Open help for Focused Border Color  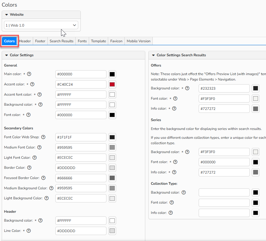coord(43,178)
